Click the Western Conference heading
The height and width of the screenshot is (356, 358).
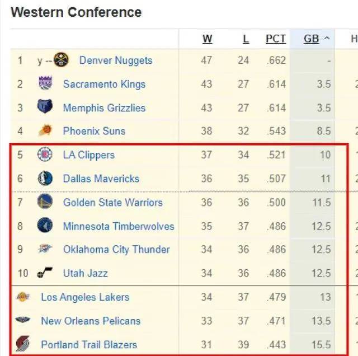click(x=76, y=12)
